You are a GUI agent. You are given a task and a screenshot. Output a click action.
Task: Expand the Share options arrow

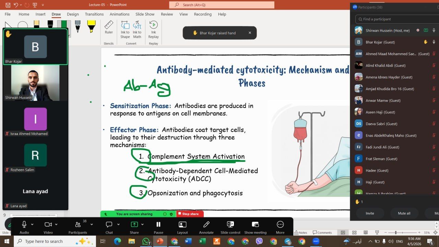click(x=142, y=224)
